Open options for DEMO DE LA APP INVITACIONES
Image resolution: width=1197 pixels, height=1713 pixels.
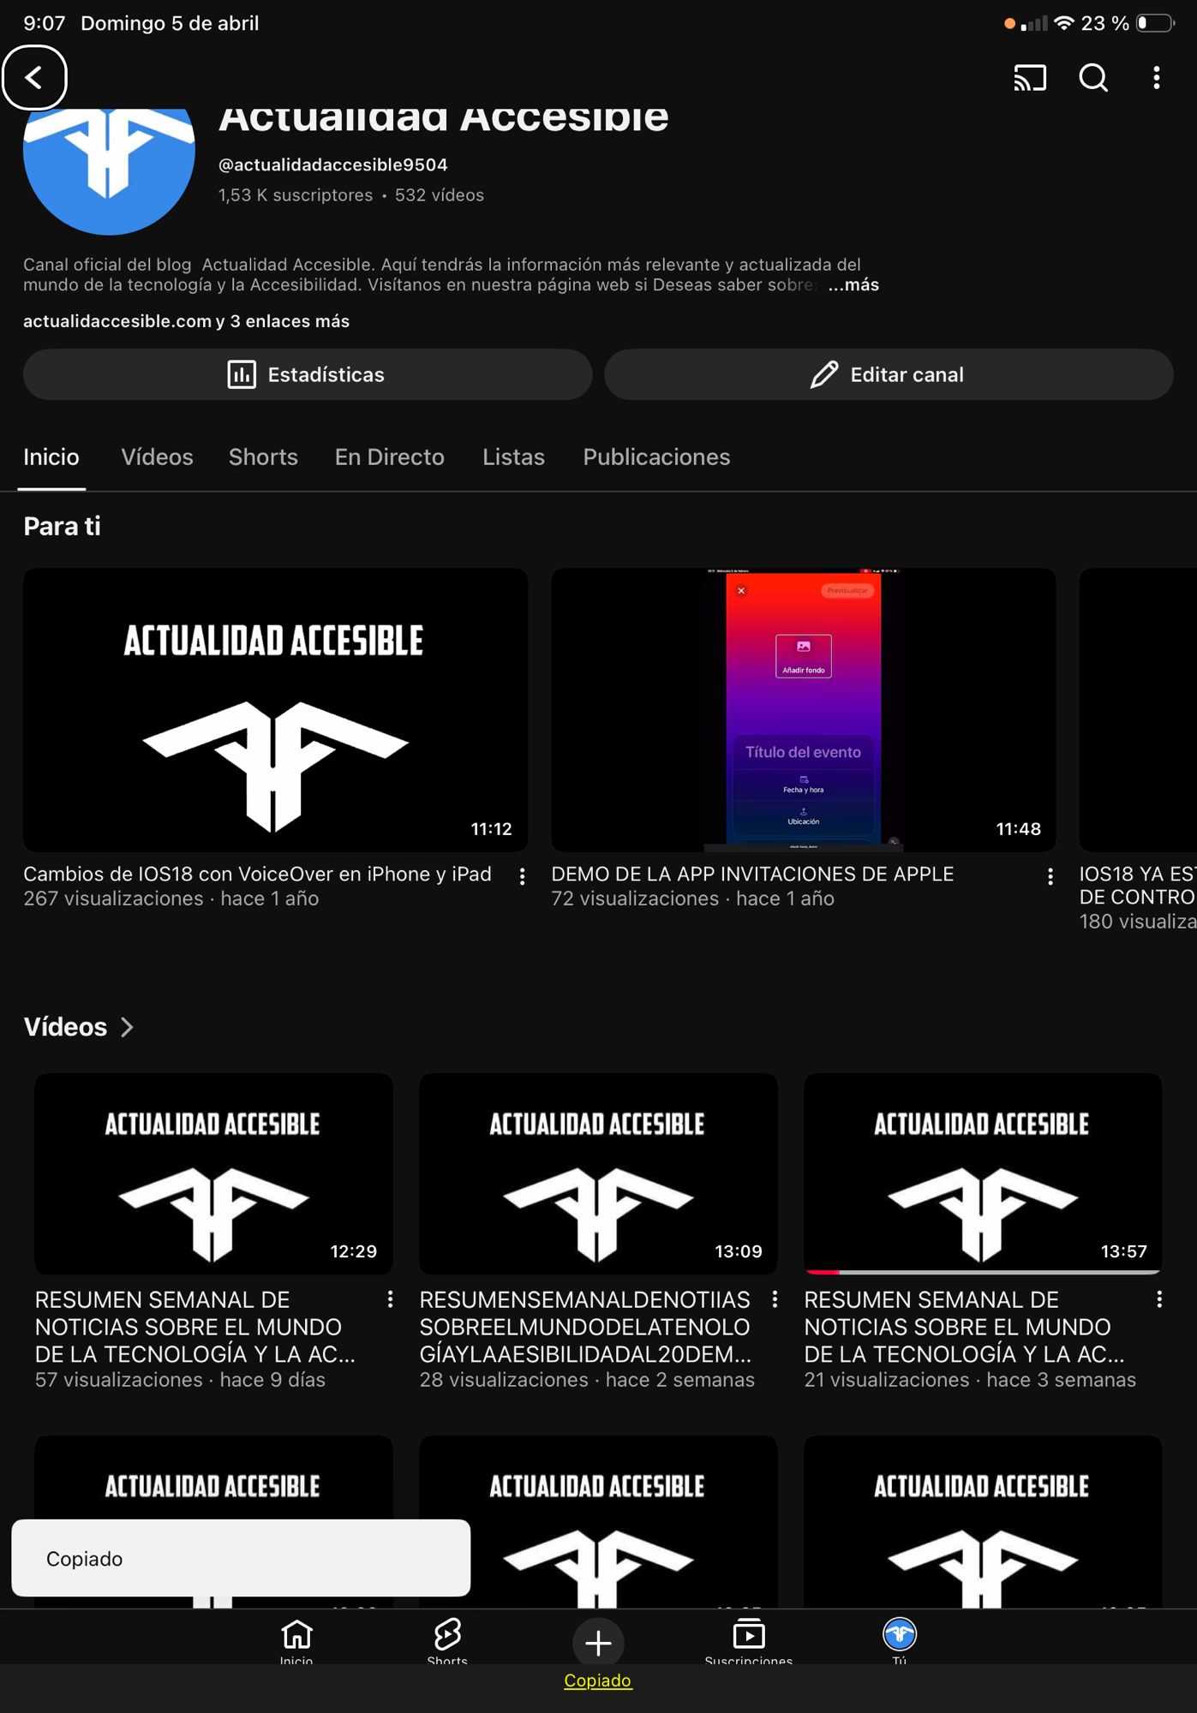pyautogui.click(x=1050, y=876)
